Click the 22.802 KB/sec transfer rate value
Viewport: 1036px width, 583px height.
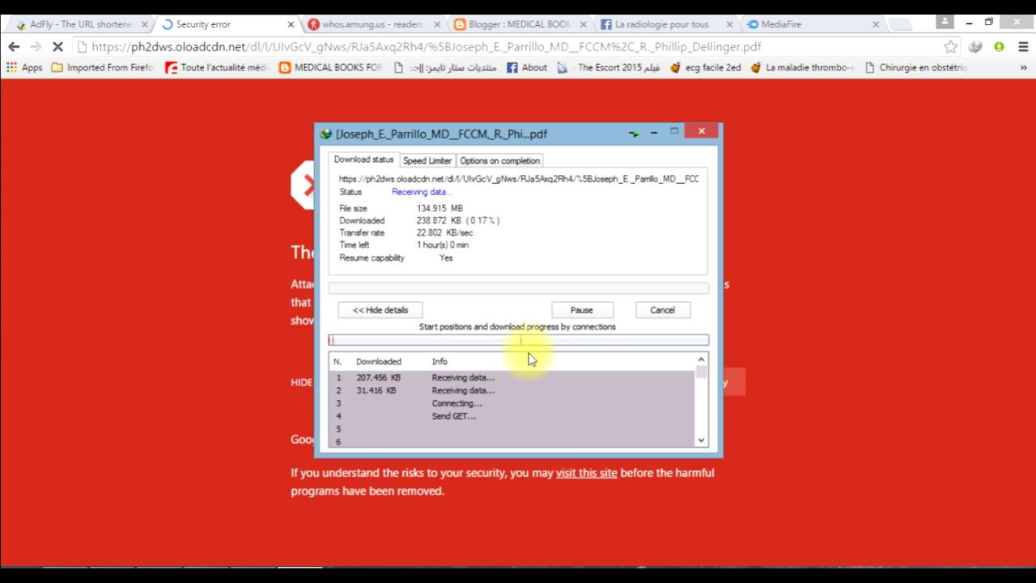(444, 233)
